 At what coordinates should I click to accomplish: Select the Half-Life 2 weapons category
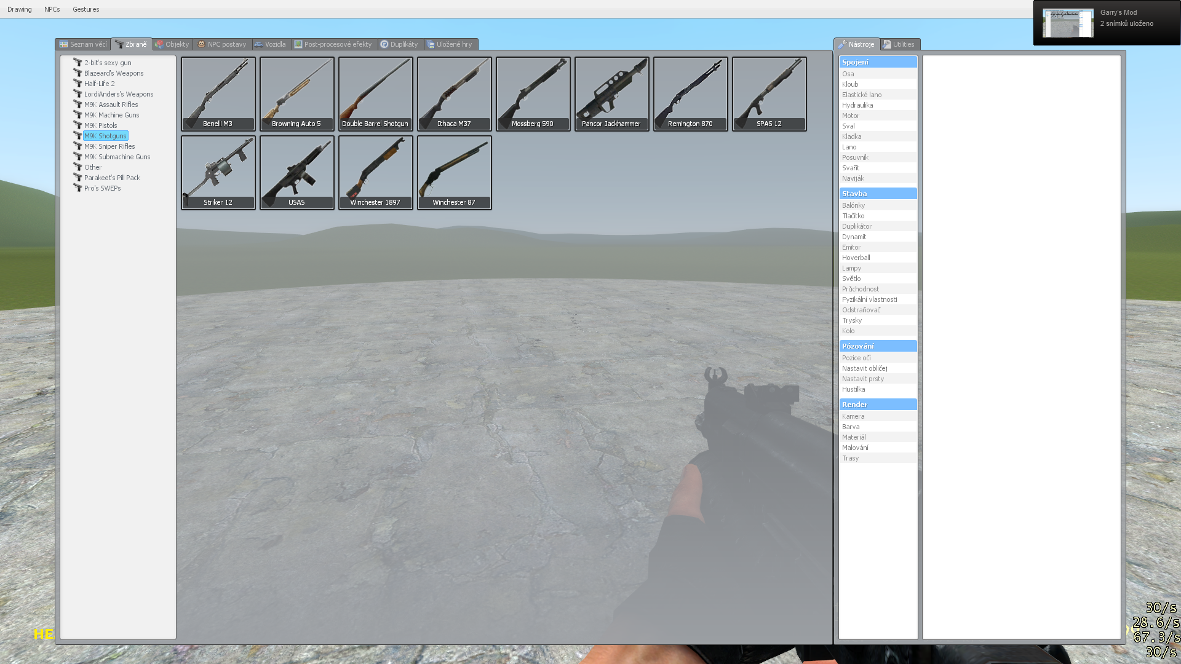pyautogui.click(x=100, y=84)
